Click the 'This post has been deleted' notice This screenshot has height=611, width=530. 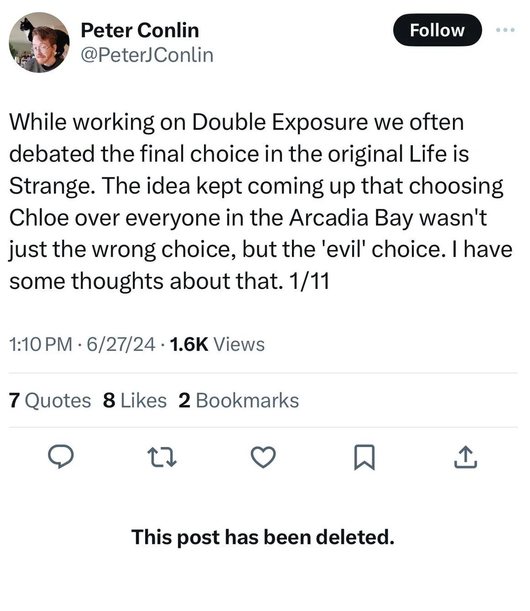coord(263,537)
